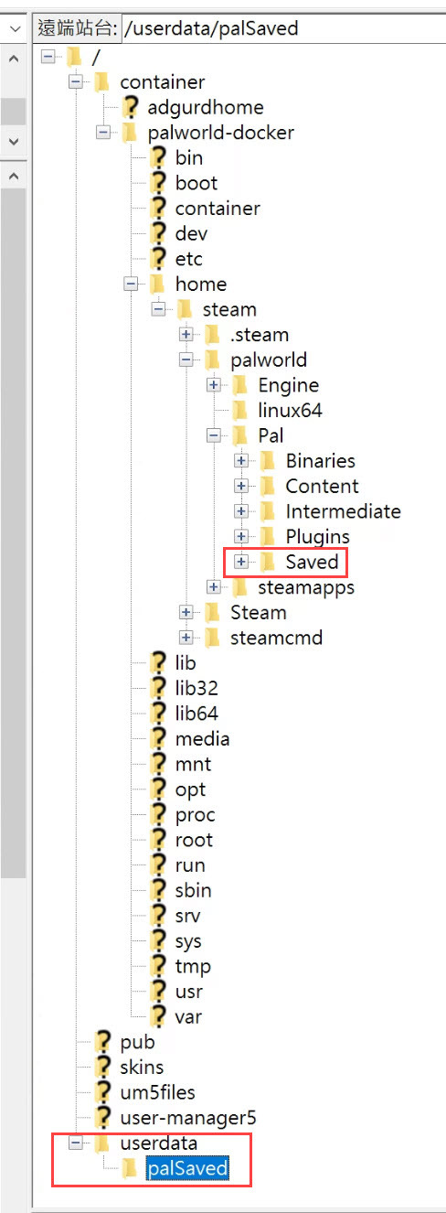446x1213 pixels.
Task: Expand the Saved folder node
Action: coord(240,562)
